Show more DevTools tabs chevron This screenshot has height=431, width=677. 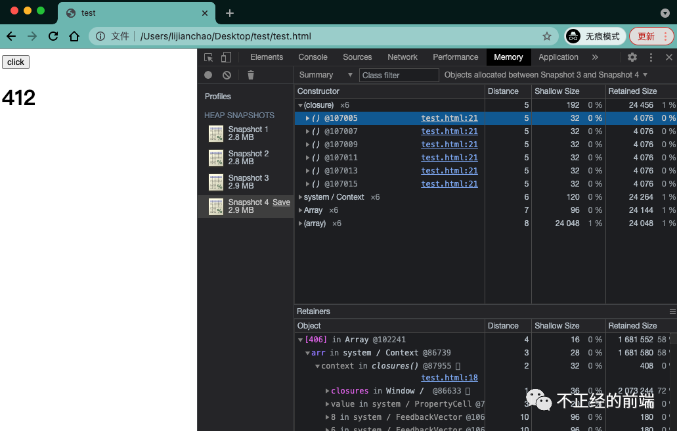click(x=595, y=57)
